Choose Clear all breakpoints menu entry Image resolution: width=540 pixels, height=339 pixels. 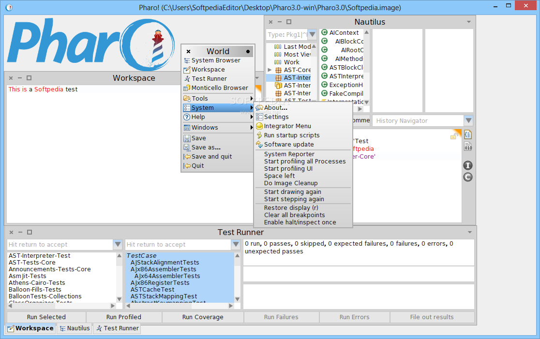(x=295, y=215)
